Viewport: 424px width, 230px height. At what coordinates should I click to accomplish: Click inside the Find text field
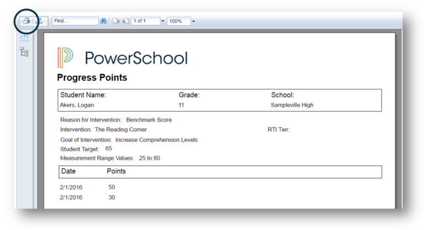coord(75,21)
